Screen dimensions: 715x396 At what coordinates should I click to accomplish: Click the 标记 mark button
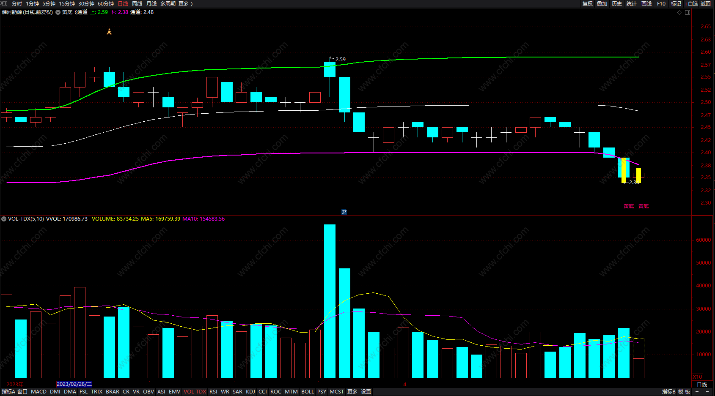676,3
